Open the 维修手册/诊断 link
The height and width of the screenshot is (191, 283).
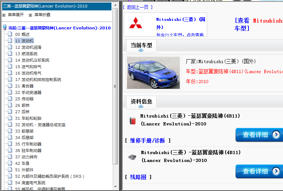click(148, 140)
